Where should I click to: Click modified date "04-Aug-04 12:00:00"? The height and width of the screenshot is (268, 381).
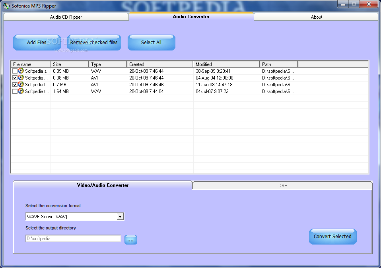[x=214, y=78]
